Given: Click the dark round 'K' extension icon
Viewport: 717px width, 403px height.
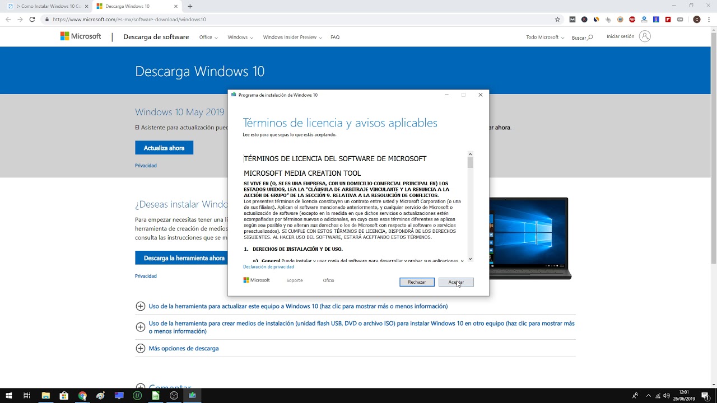Looking at the screenshot, I should point(584,19).
